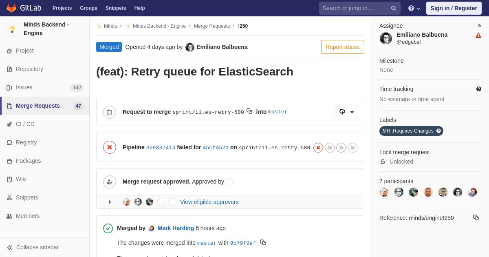489x257 pixels.
Task: Click Minds Backend - Engine breadcrumb link
Action: [x=159, y=26]
